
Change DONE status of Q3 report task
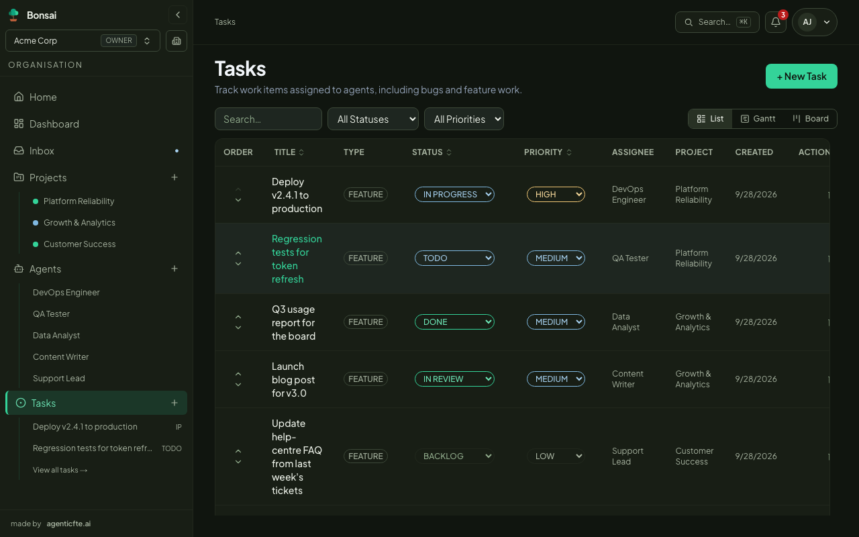[x=454, y=322]
